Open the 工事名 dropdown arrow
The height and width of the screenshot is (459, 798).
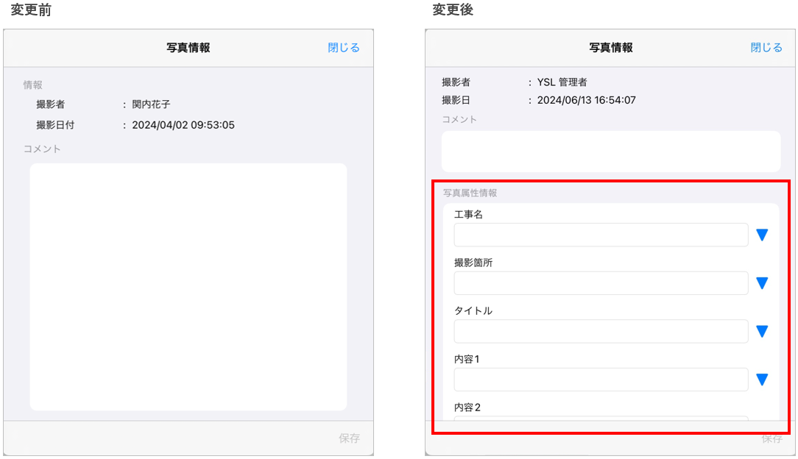coord(762,235)
